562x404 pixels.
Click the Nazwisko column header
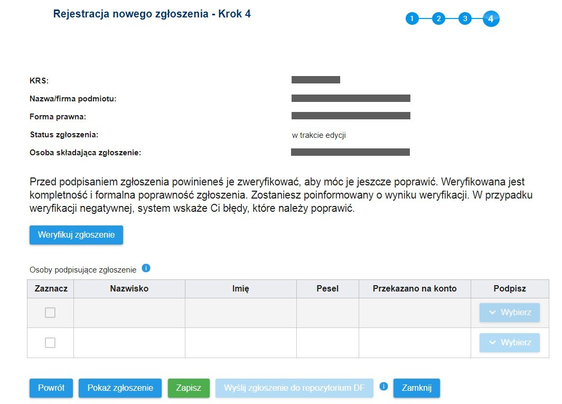pos(129,289)
